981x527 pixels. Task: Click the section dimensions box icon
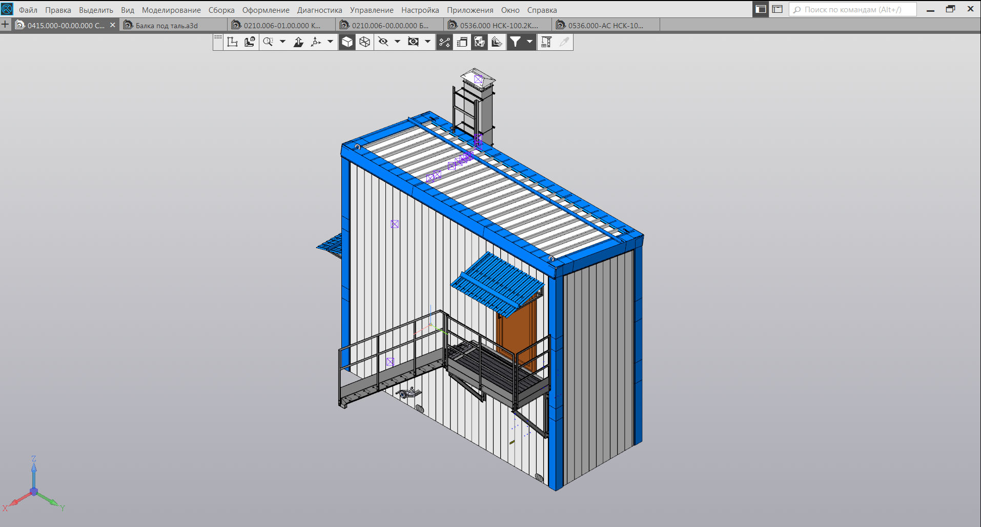pyautogui.click(x=462, y=42)
